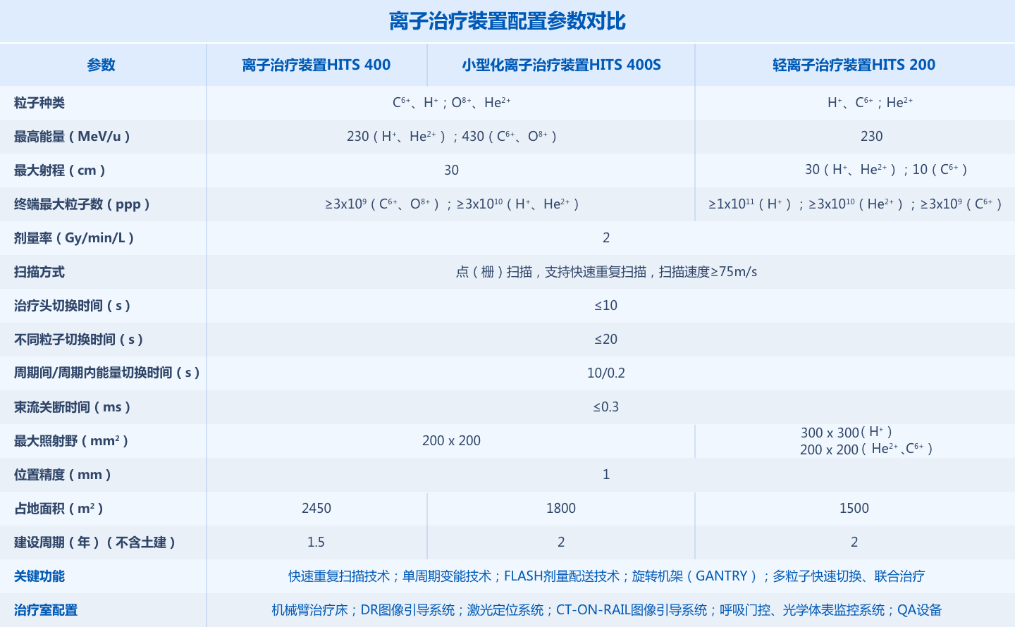Click the table title 离子治疗装置配置参数对比
Image resolution: width=1015 pixels, height=627 pixels.
click(507, 21)
